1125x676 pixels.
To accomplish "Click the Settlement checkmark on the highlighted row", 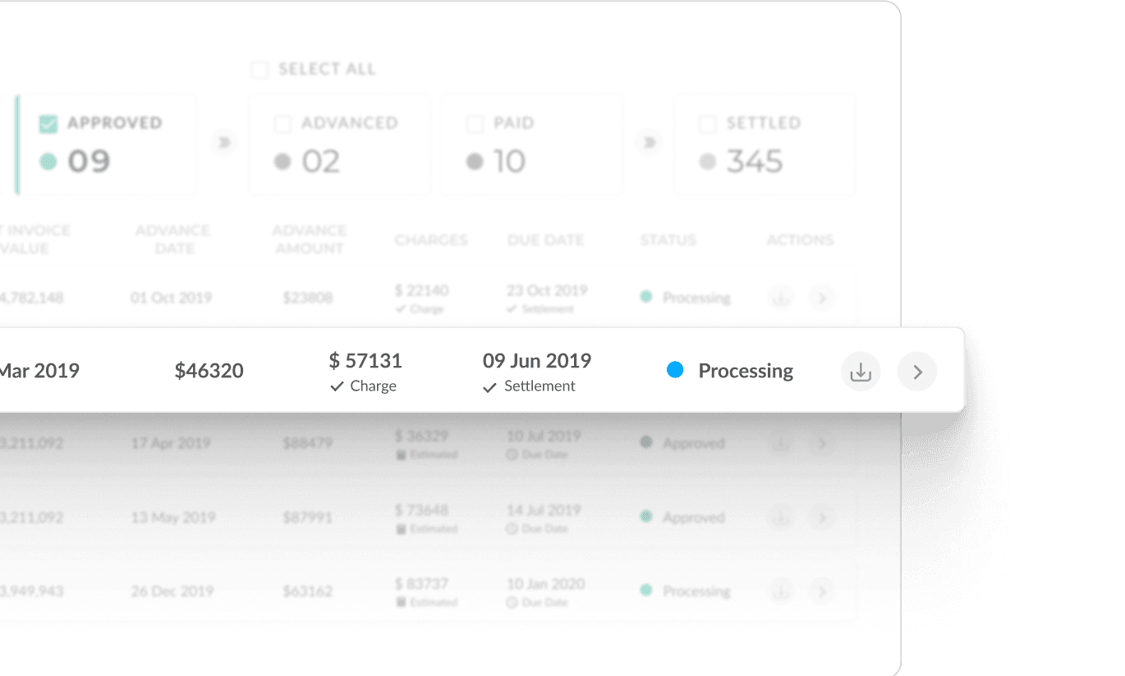I will (x=489, y=386).
